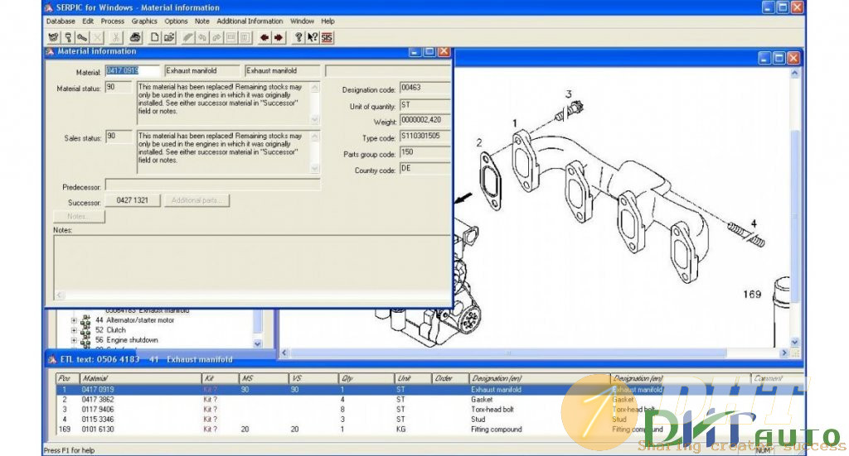This screenshot has height=456, width=849.
Task: Click the Notes... button
Action: click(x=79, y=216)
